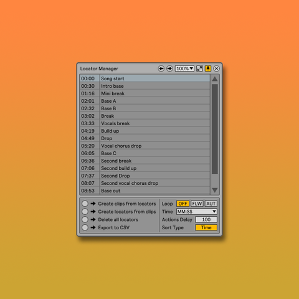This screenshot has height=299, width=299.
Task: Select the Base A locator
Action: coord(155,101)
